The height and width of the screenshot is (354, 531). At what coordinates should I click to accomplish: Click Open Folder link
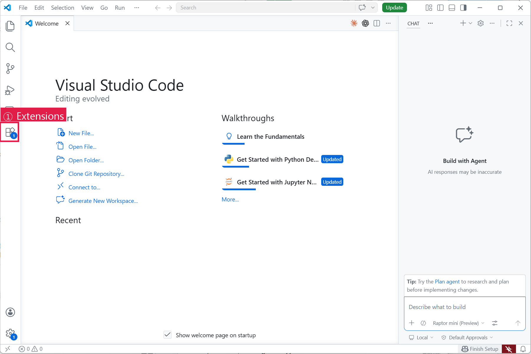coord(86,160)
